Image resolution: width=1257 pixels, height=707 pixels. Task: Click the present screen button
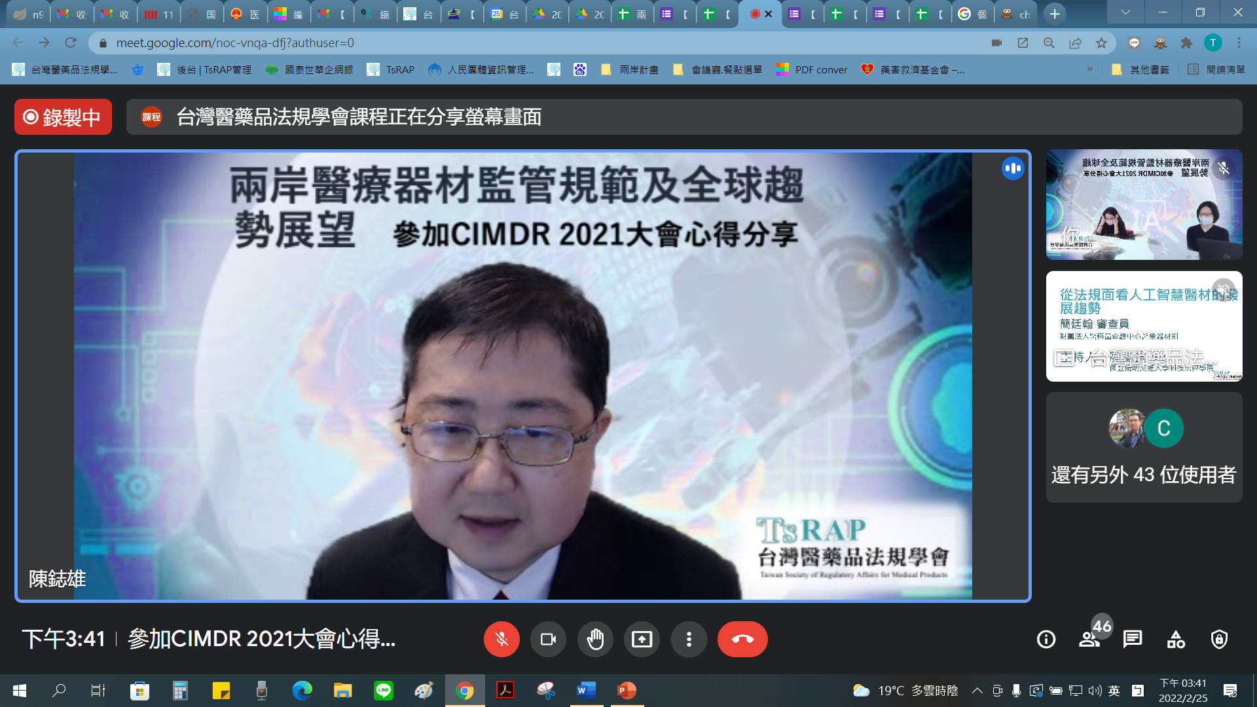pyautogui.click(x=642, y=639)
